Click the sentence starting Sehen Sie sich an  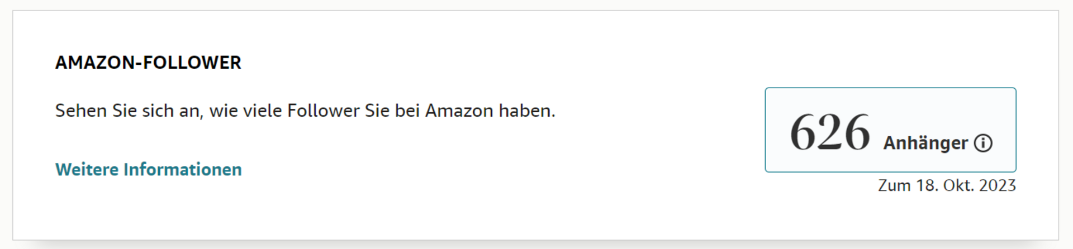point(305,111)
